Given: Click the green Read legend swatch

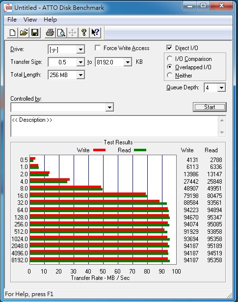Looking at the screenshot, I should point(140,150).
